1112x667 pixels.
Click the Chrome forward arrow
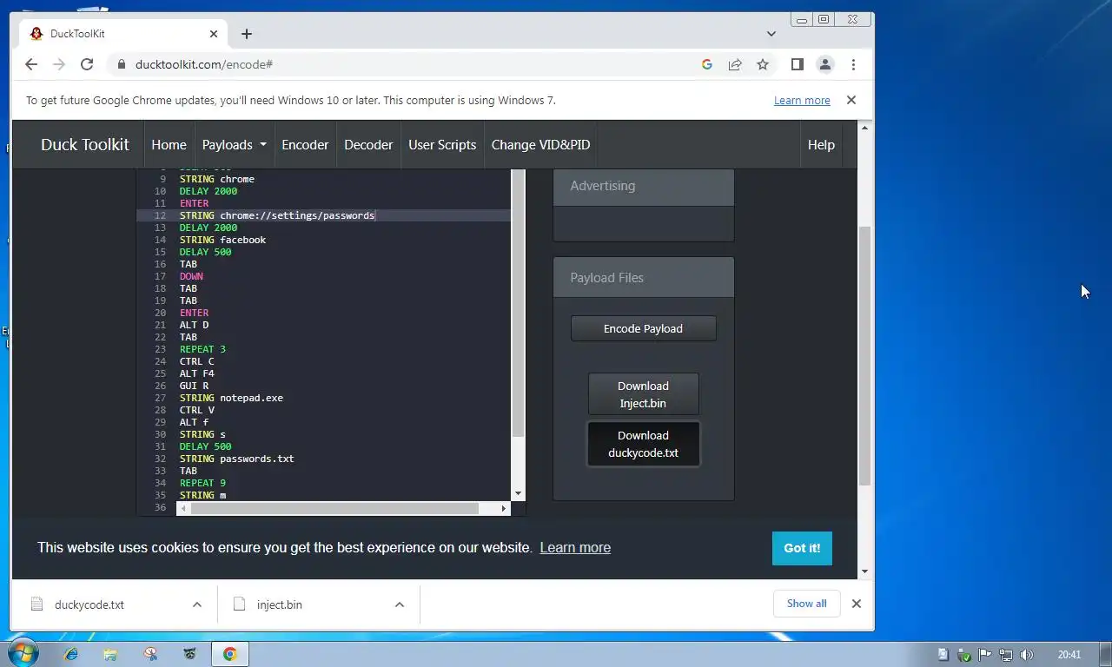(59, 64)
